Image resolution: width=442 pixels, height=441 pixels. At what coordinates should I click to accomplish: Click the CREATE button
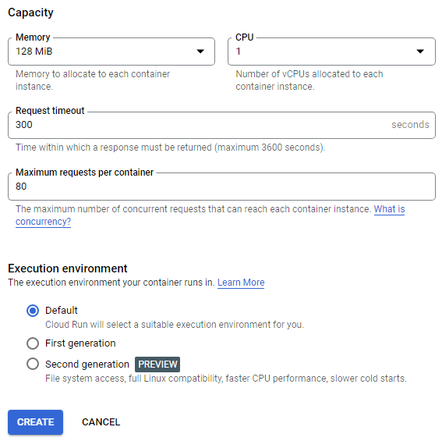(36, 422)
